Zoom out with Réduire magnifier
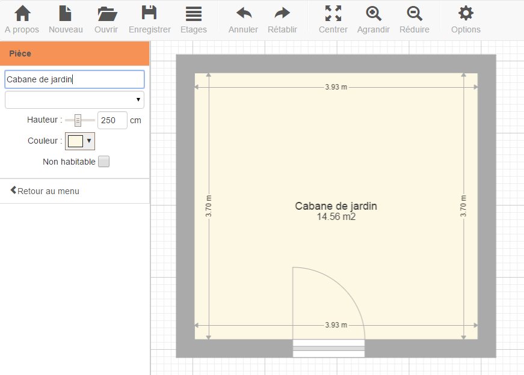The image size is (524, 375). (x=414, y=14)
